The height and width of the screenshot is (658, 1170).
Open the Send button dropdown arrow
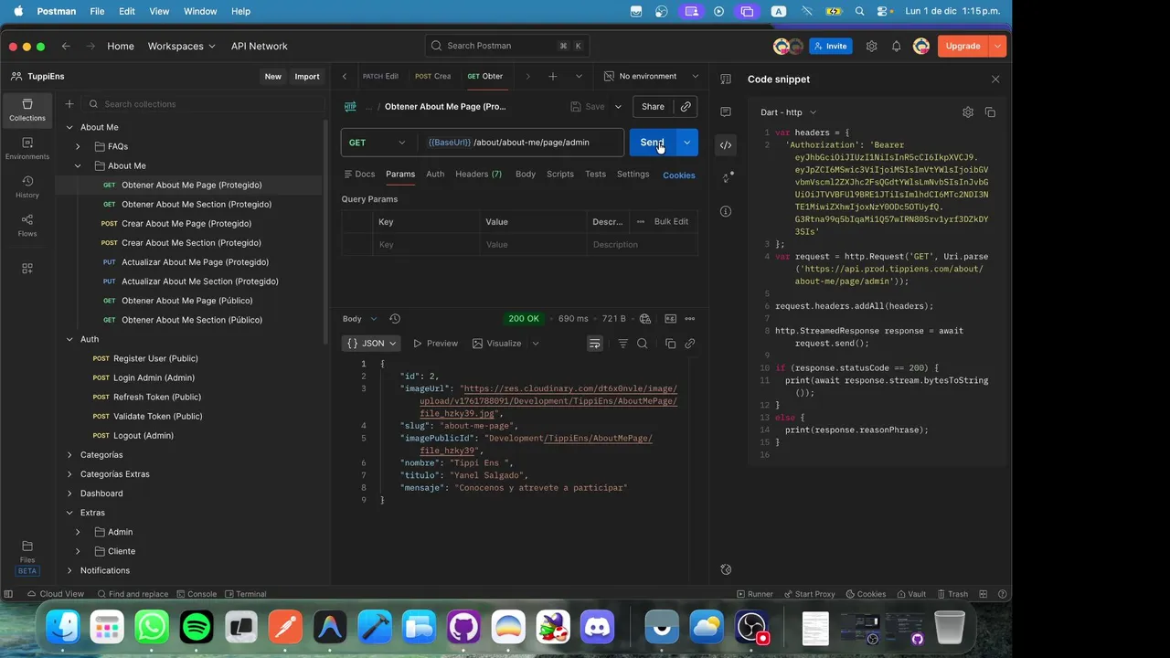click(x=686, y=143)
